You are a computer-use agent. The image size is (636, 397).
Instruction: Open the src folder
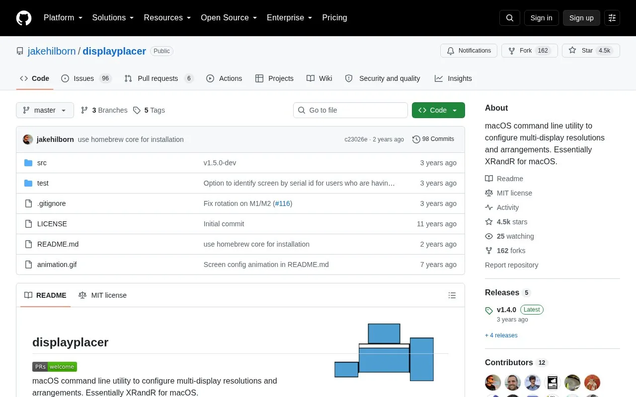(42, 163)
